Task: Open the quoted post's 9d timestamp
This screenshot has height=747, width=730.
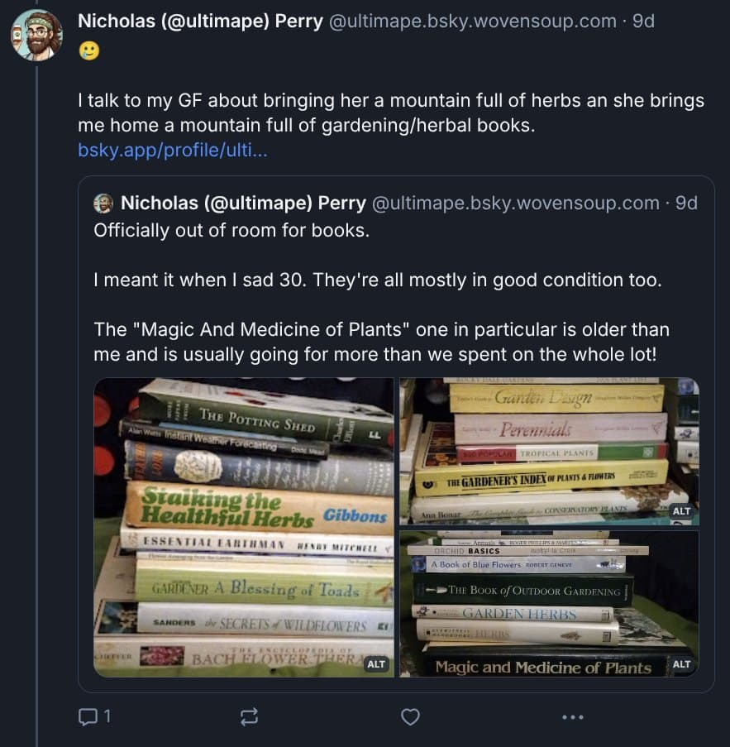Action: coord(686,203)
